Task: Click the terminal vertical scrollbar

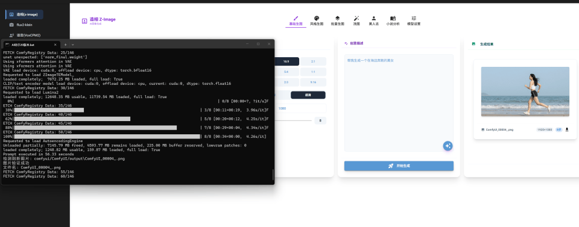Action: click(273, 174)
